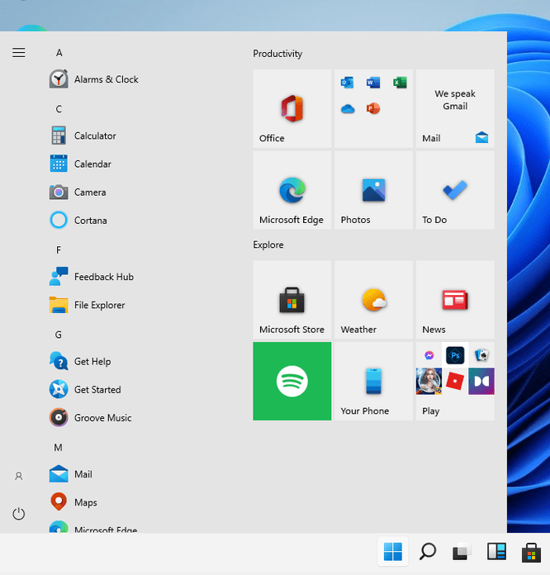Open the Microsoft Store tile
550x575 pixels.
point(292,299)
